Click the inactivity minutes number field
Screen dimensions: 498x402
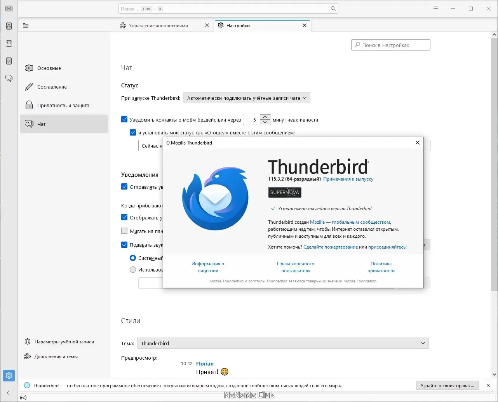click(x=251, y=120)
